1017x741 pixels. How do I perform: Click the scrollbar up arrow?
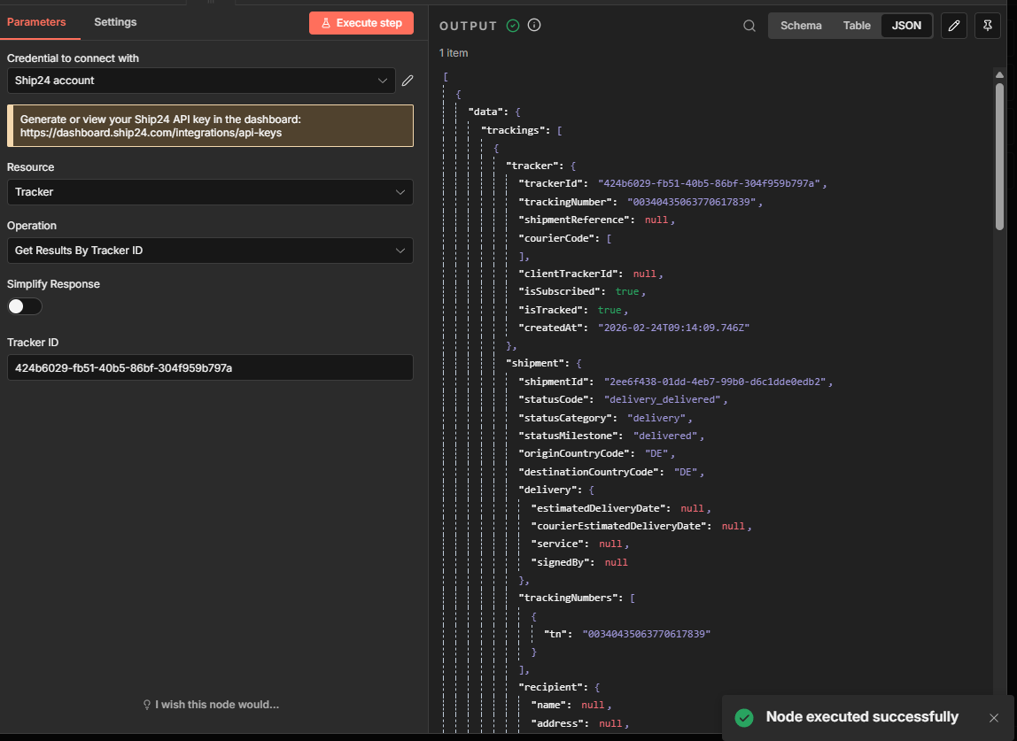(999, 74)
